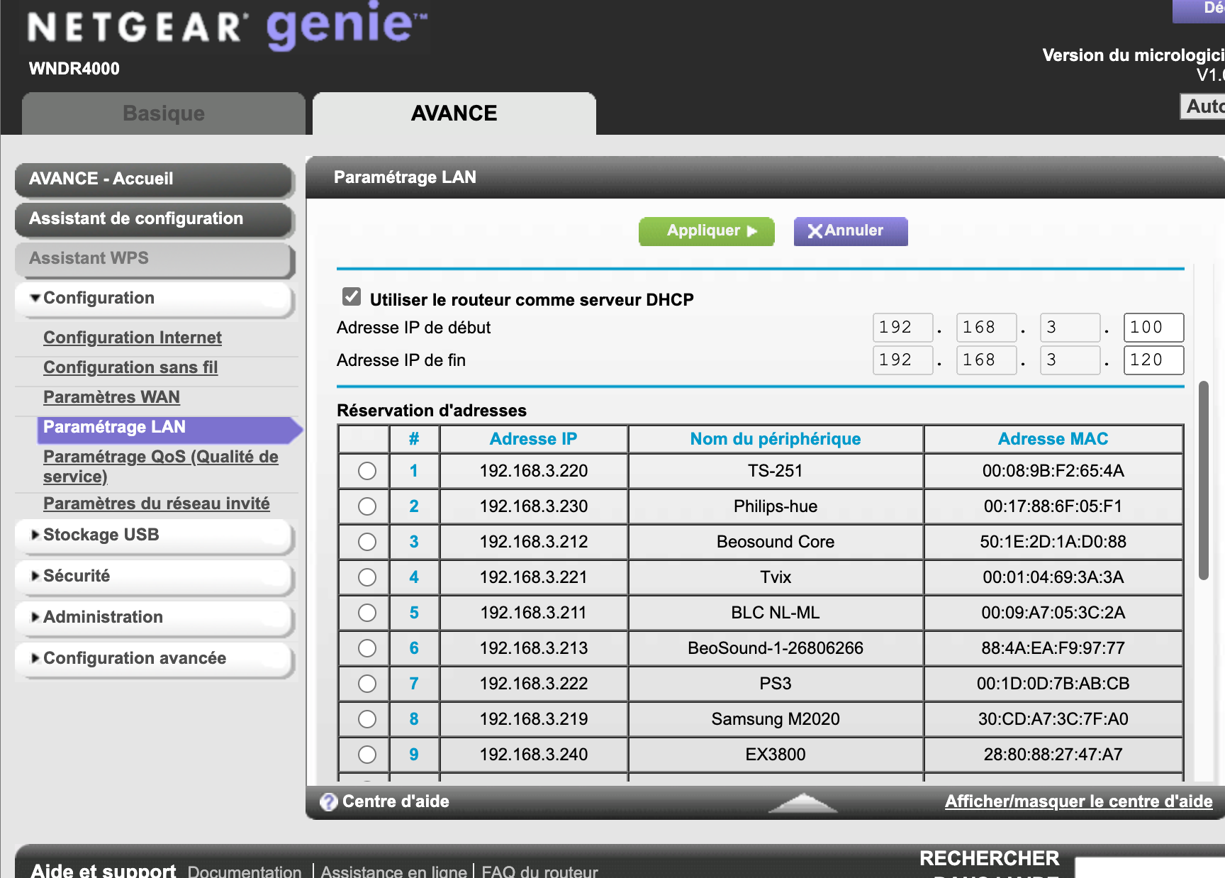Click the up arrow in the help bar

(x=802, y=802)
